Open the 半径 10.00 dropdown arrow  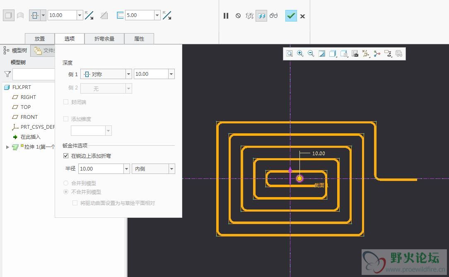click(127, 169)
